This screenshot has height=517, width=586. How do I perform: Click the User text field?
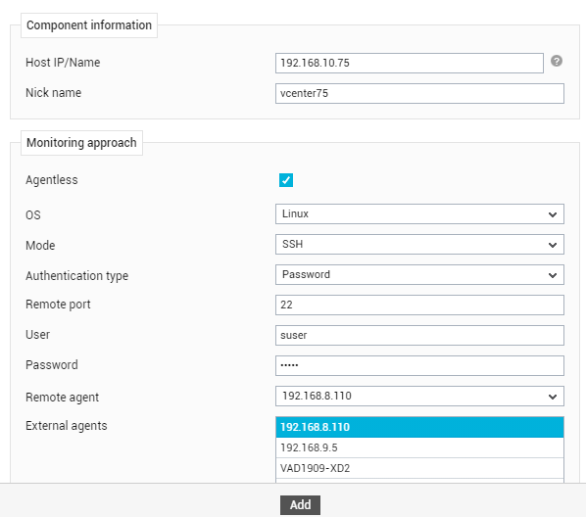(x=419, y=336)
